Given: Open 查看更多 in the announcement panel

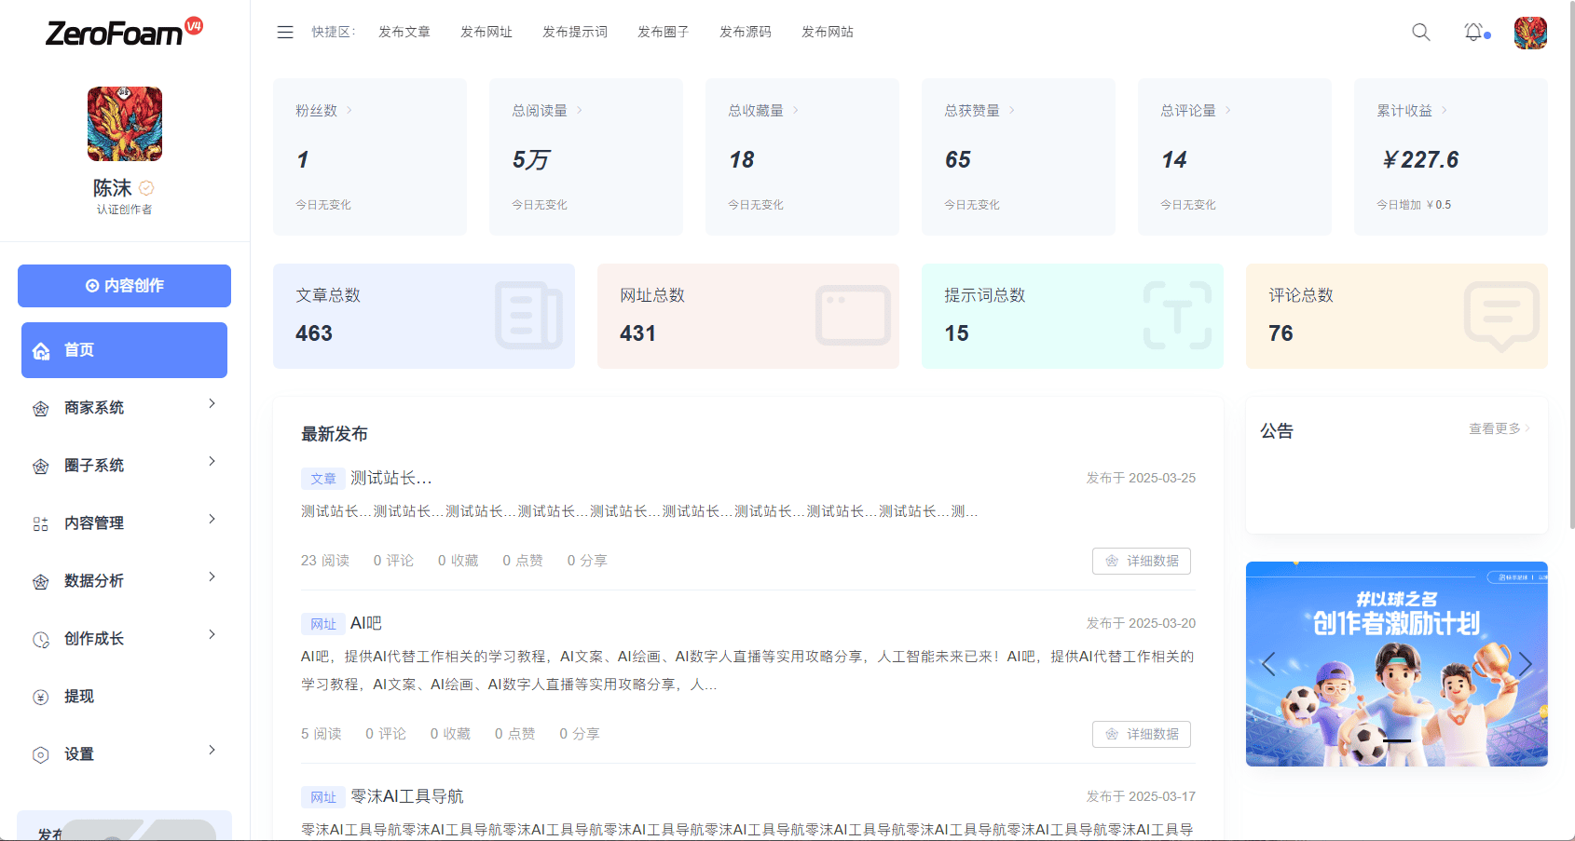Looking at the screenshot, I should click(x=1495, y=428).
